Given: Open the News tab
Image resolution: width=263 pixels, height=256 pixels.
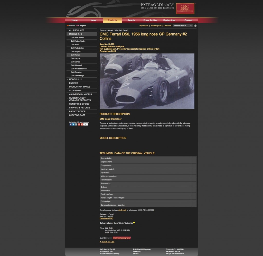Looking at the screenshot, I should click(93, 20).
